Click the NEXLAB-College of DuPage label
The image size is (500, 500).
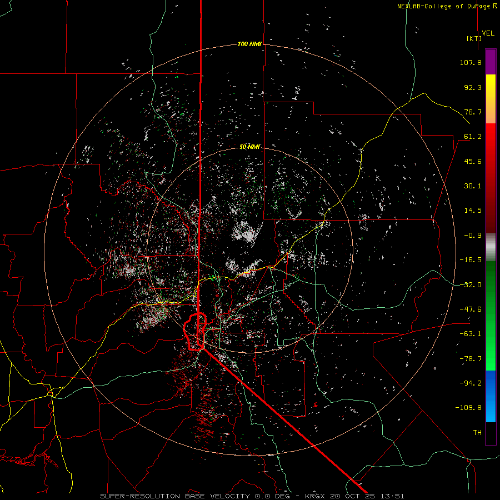coord(447,6)
